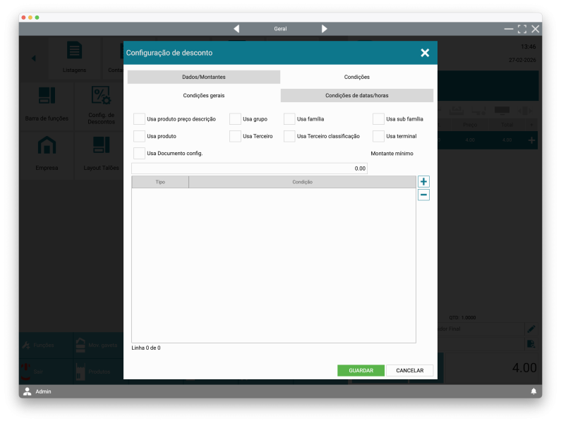Click the right arrow next to Geral
561x423 pixels.
pos(325,29)
